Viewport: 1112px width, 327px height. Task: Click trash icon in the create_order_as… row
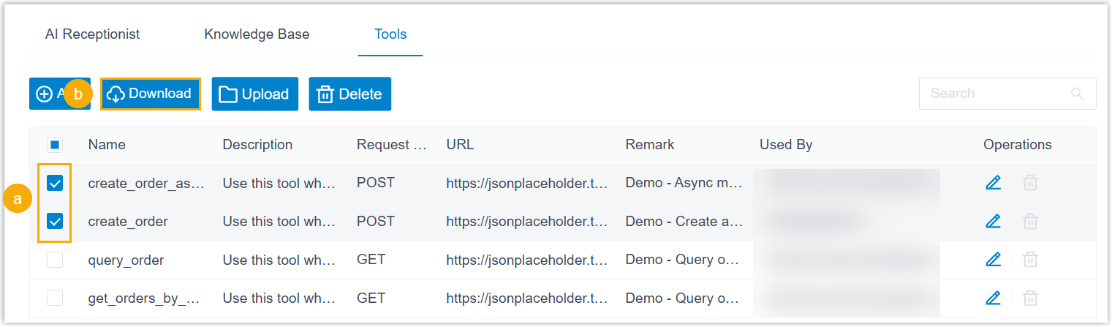click(x=1030, y=183)
